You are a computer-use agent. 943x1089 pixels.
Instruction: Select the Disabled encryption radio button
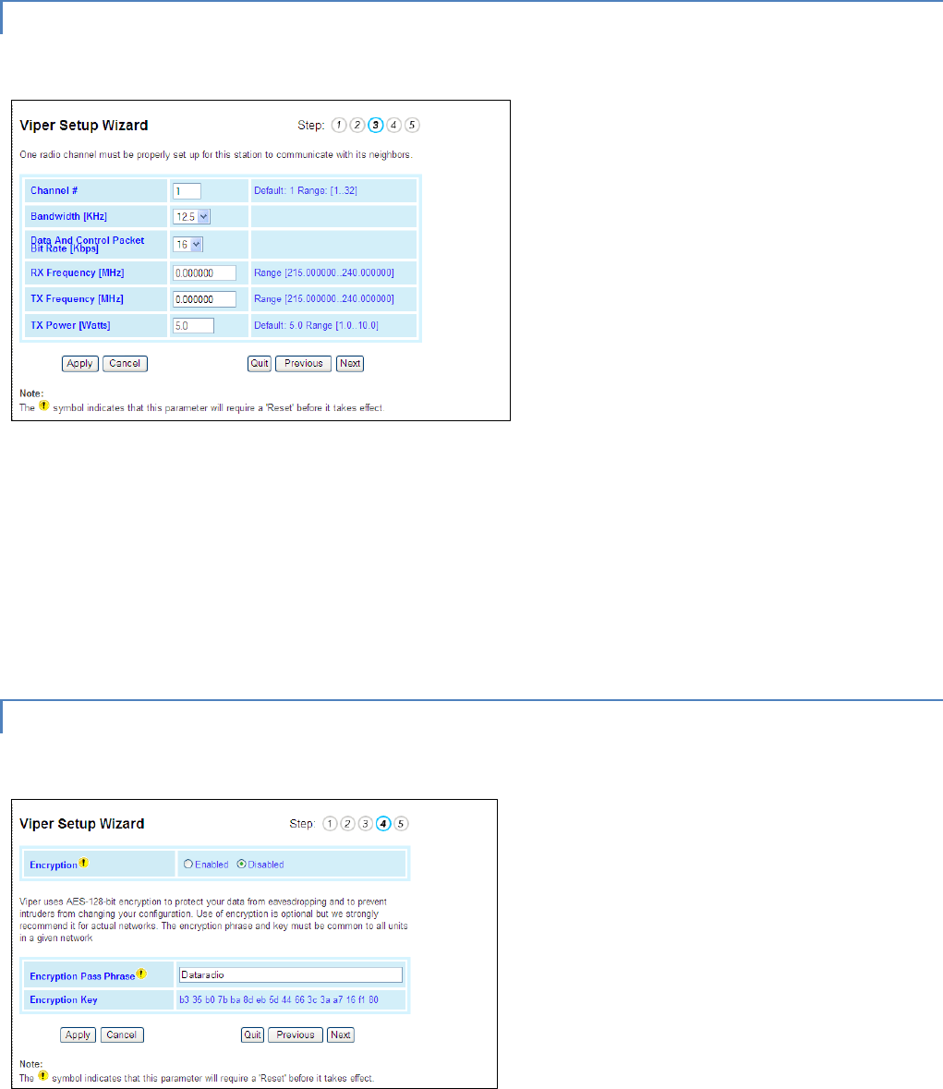pyautogui.click(x=242, y=864)
